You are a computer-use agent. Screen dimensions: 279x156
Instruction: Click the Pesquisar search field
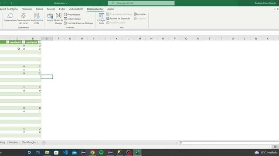(141, 3)
